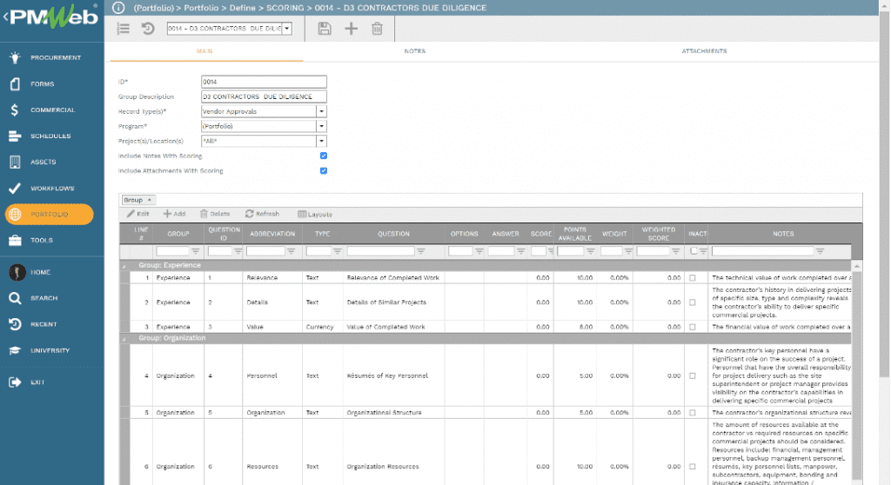891x485 pixels.
Task: Click Delete in grid toolbar
Action: 216,214
